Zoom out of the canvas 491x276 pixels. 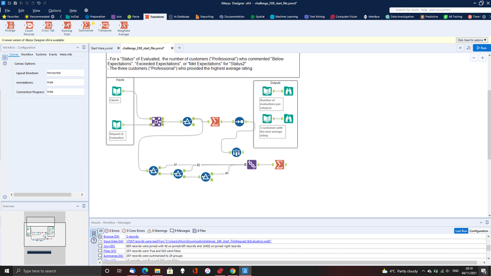point(474,58)
